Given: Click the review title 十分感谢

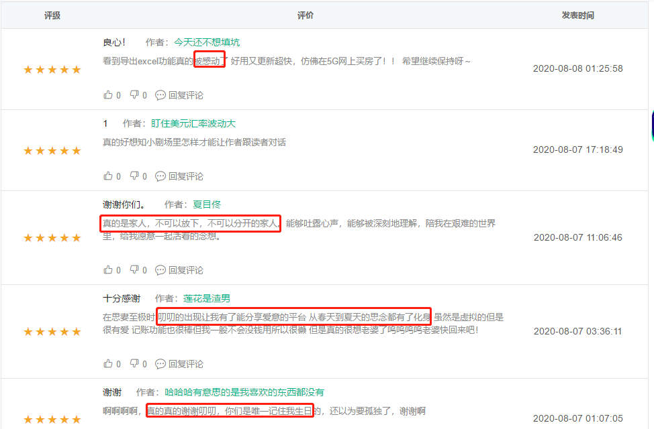Looking at the screenshot, I should (x=122, y=298).
